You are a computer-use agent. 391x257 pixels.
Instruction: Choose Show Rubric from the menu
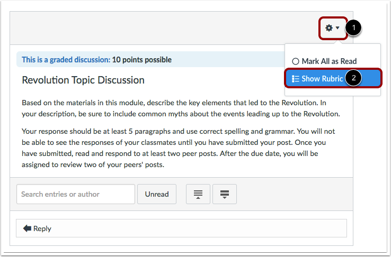coord(333,78)
